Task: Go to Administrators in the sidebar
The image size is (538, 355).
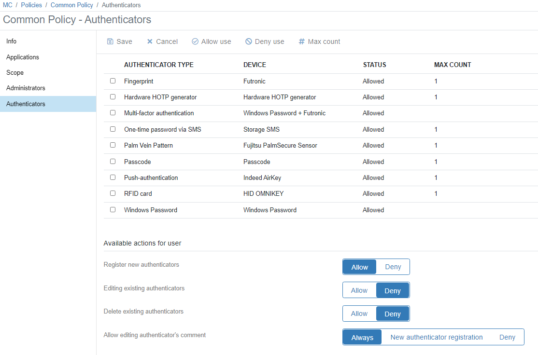Action: [26, 88]
